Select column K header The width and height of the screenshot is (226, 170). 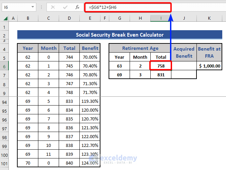point(209,18)
